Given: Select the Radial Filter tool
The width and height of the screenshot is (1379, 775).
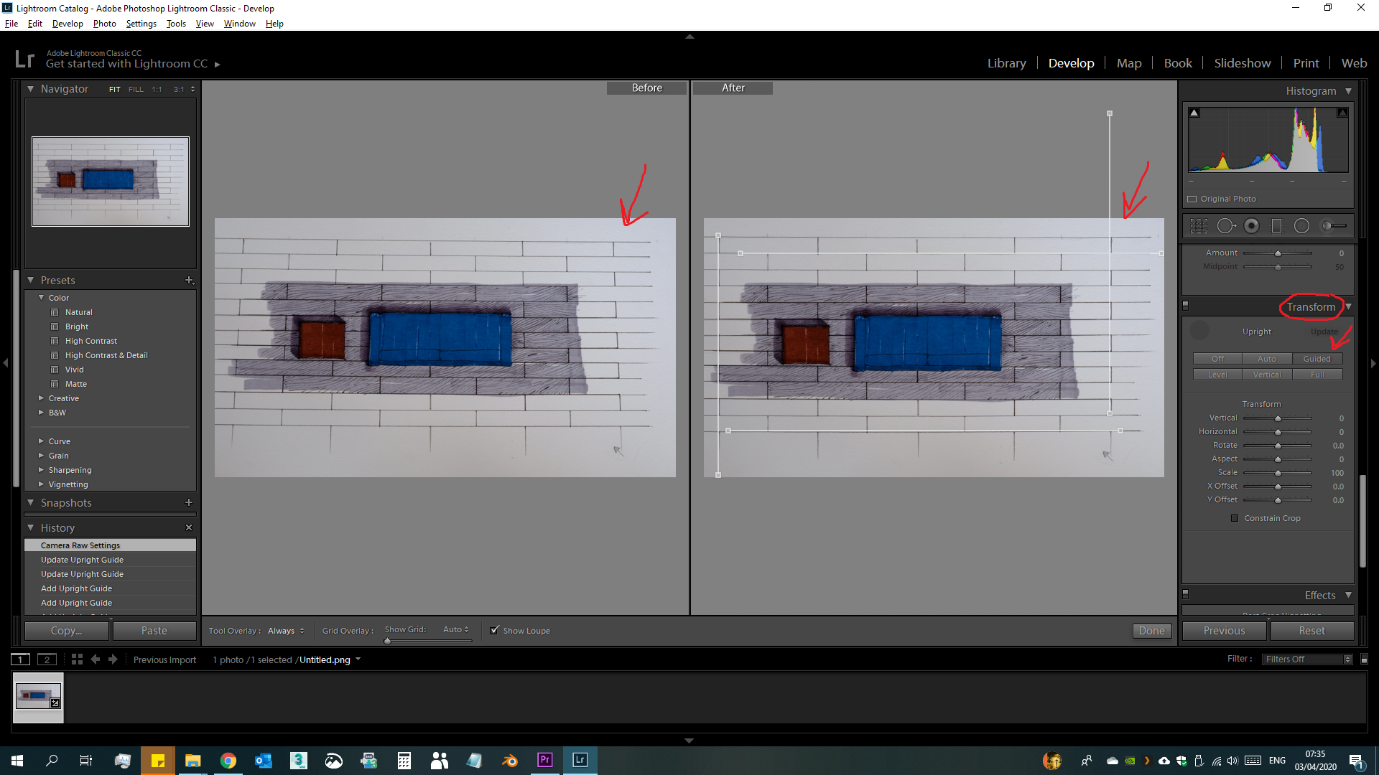Looking at the screenshot, I should point(1302,225).
